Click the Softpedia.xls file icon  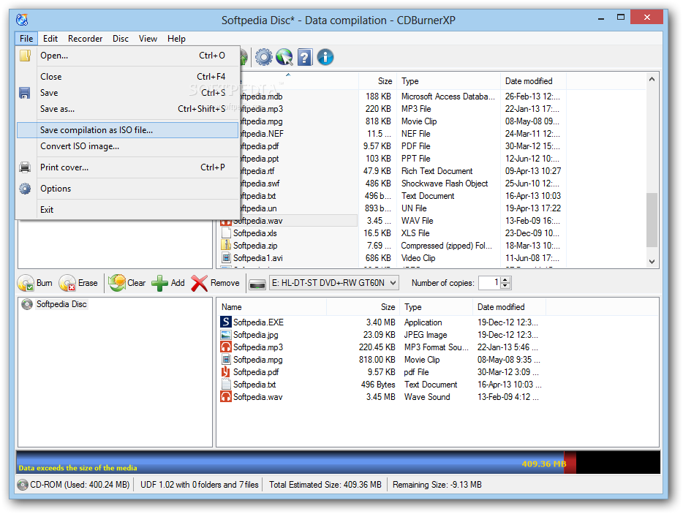tap(226, 233)
